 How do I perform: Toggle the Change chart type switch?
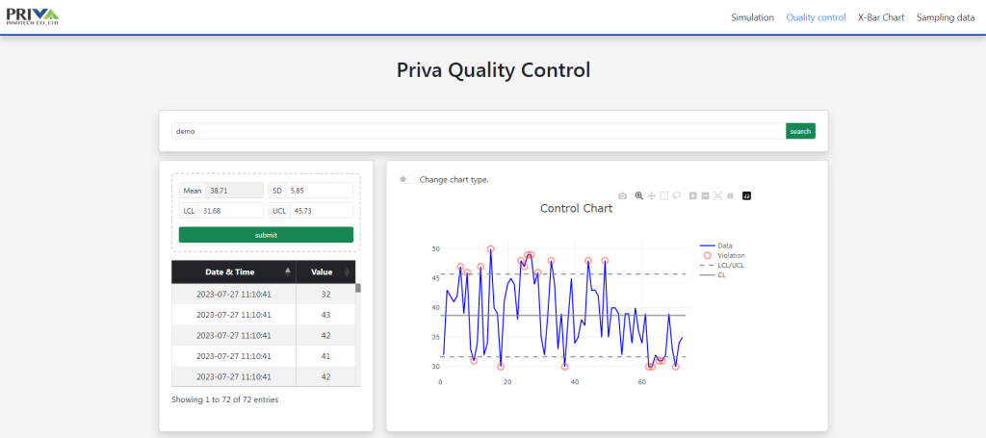(408, 179)
